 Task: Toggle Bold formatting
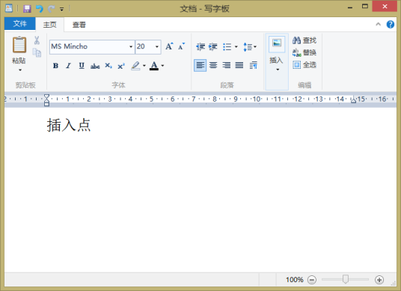pos(55,66)
